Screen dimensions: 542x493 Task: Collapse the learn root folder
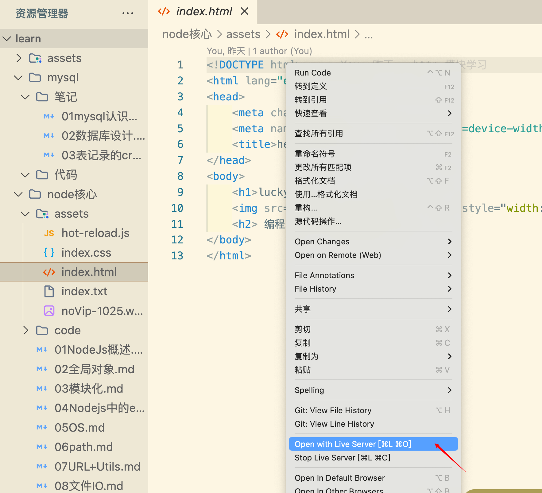point(7,39)
